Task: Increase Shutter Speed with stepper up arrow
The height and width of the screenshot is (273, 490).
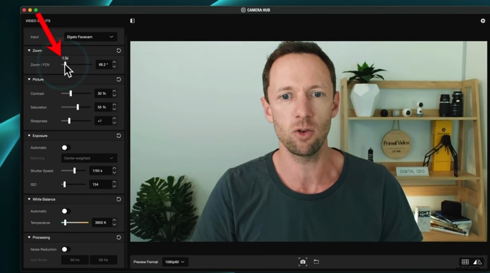Action: (x=114, y=168)
